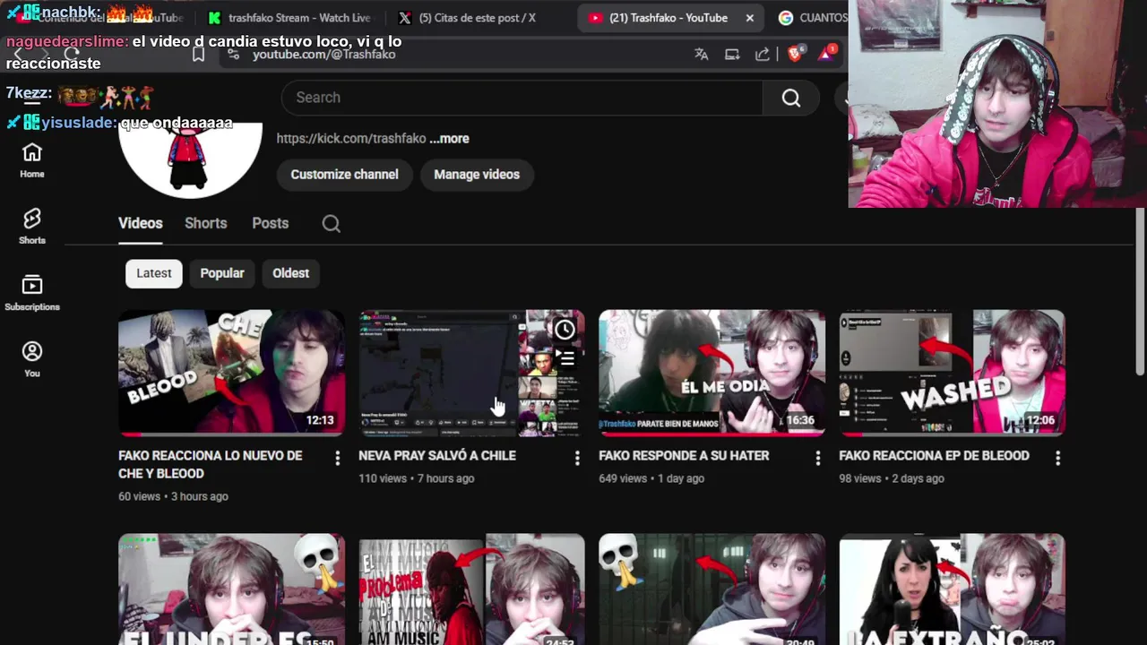The width and height of the screenshot is (1147, 645).
Task: Open options menu for NEVA PRAY SALVÓ A CHILE
Action: 577,458
